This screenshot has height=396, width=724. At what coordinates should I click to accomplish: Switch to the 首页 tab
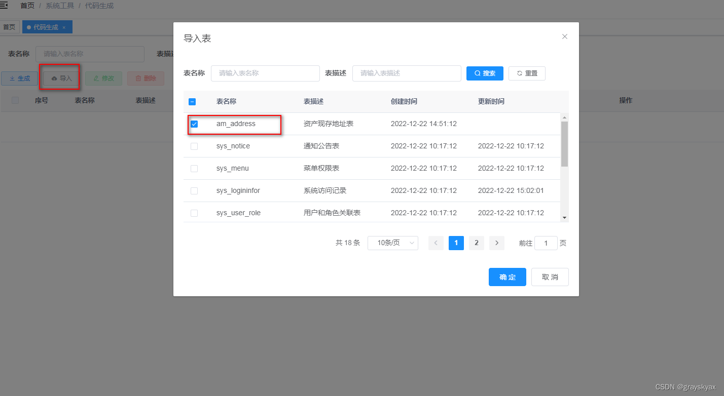point(9,26)
